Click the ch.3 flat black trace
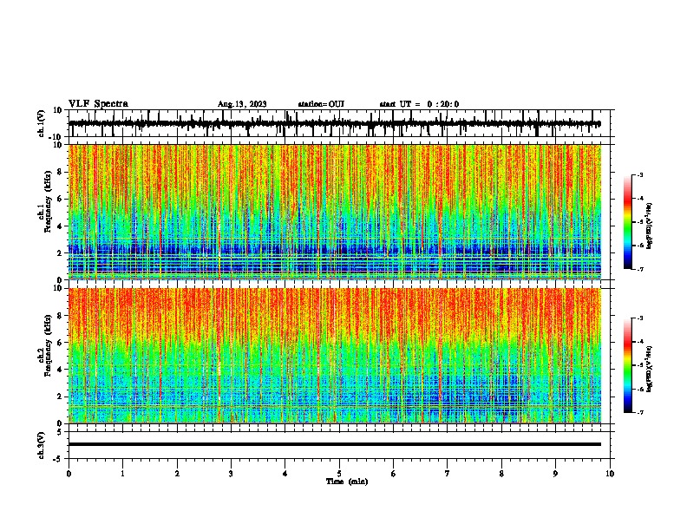This screenshot has width=687, height=531. tap(335, 444)
